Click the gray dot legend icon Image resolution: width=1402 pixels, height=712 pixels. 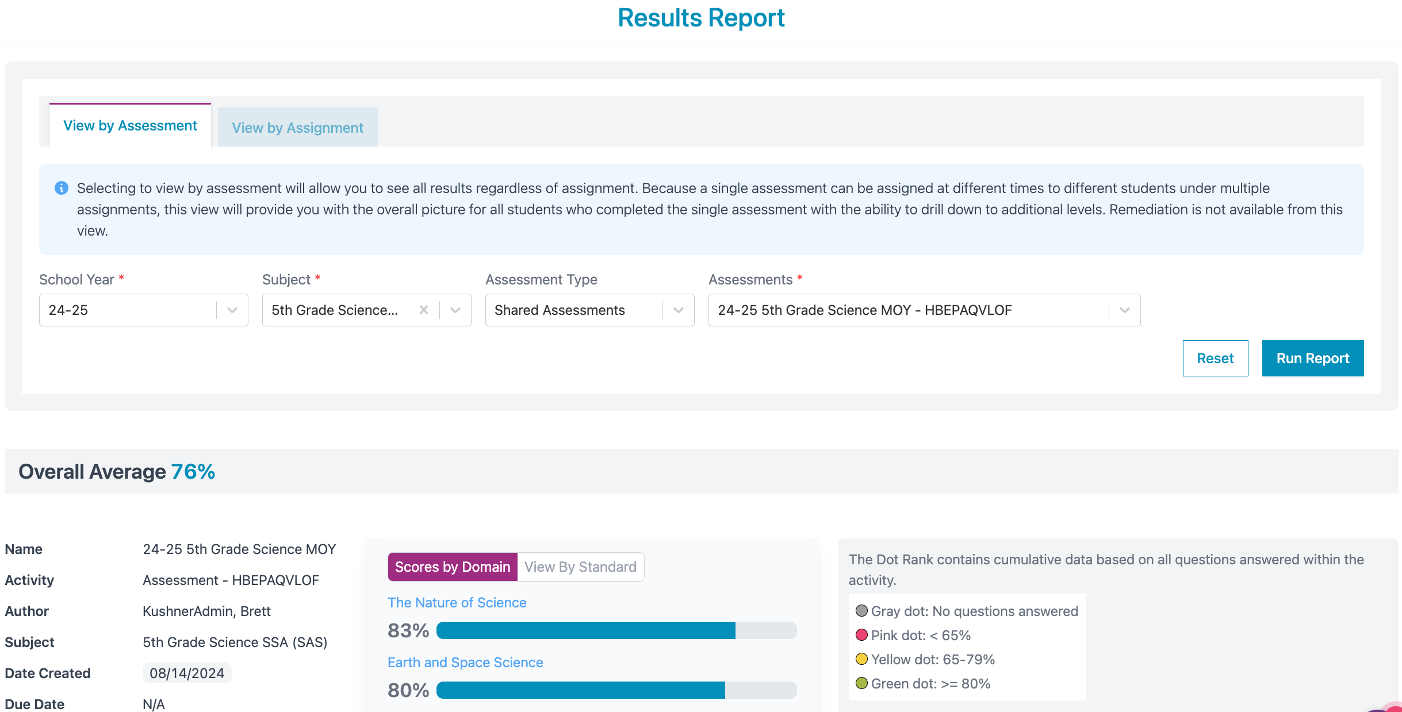point(861,610)
